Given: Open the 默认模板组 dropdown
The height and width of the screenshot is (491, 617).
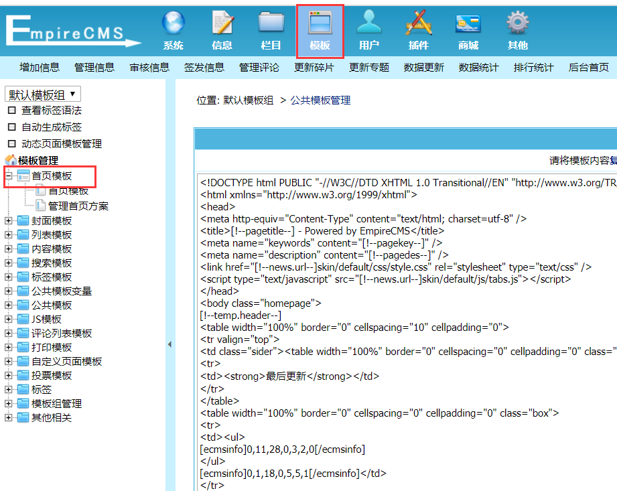Looking at the screenshot, I should point(42,94).
